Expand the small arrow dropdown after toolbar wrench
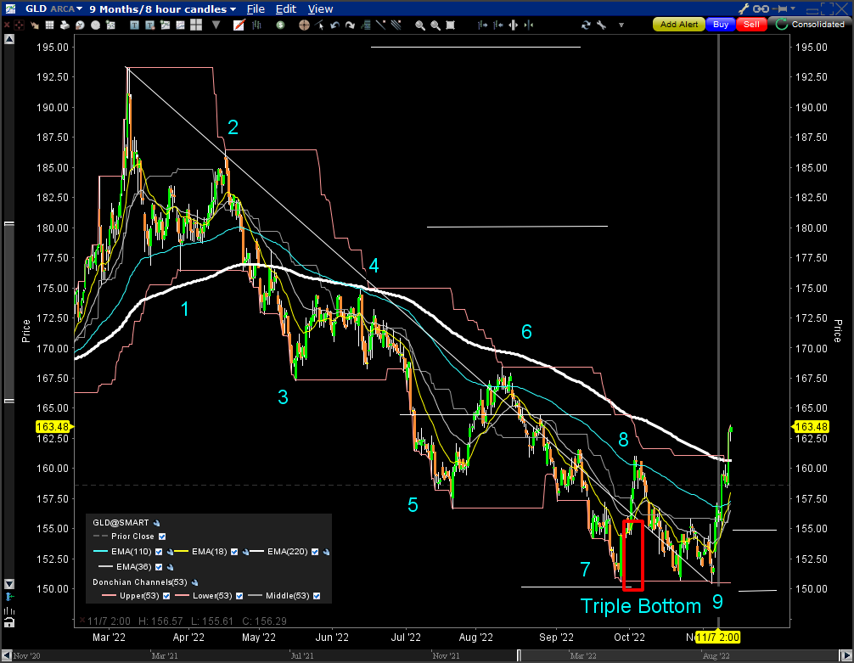The width and height of the screenshot is (854, 663). pyautogui.click(x=621, y=25)
